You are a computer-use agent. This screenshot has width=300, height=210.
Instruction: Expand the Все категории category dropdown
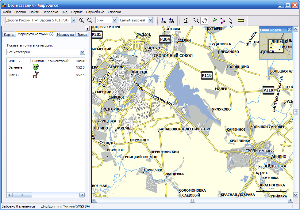(x=83, y=52)
